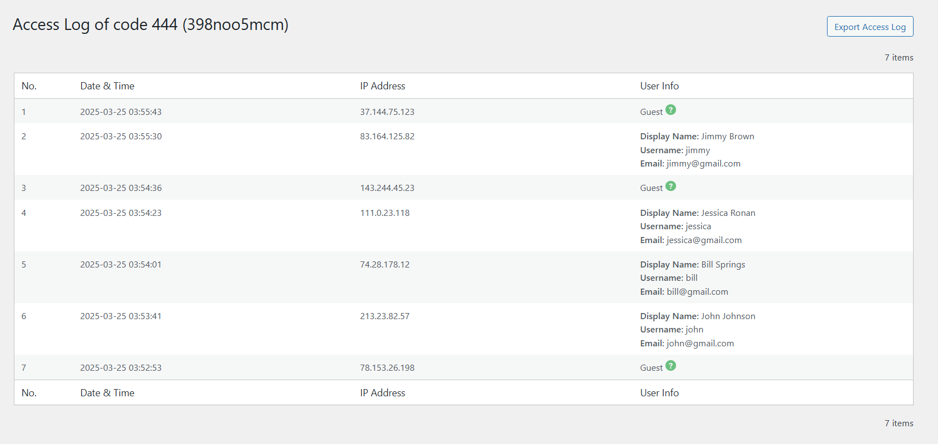Click the Access Log page title heading
Viewport: 938px width, 444px height.
pos(150,25)
